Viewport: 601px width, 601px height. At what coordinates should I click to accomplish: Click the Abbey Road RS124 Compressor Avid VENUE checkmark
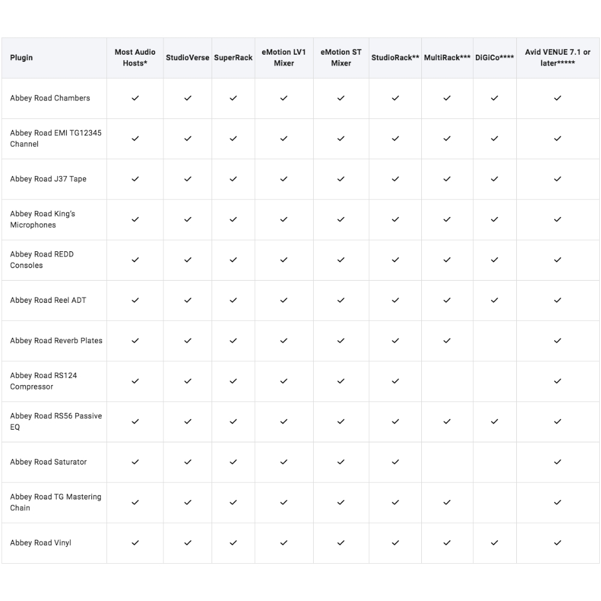tap(558, 381)
